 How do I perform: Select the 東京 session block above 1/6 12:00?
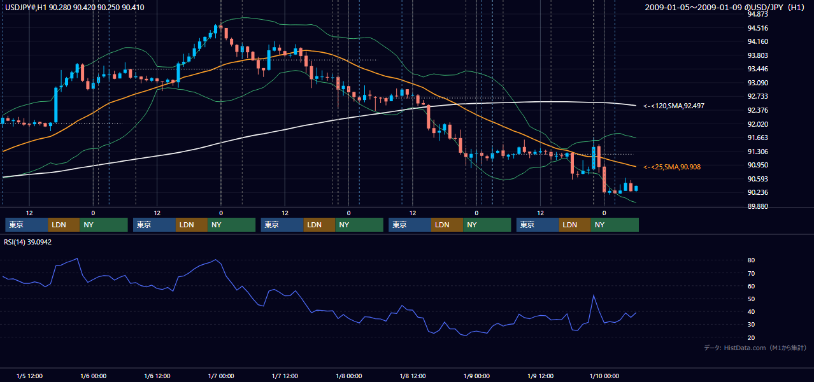tap(154, 225)
